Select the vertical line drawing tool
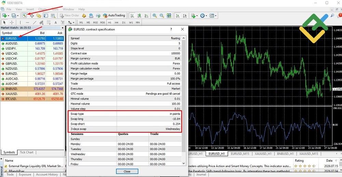 (20, 22)
